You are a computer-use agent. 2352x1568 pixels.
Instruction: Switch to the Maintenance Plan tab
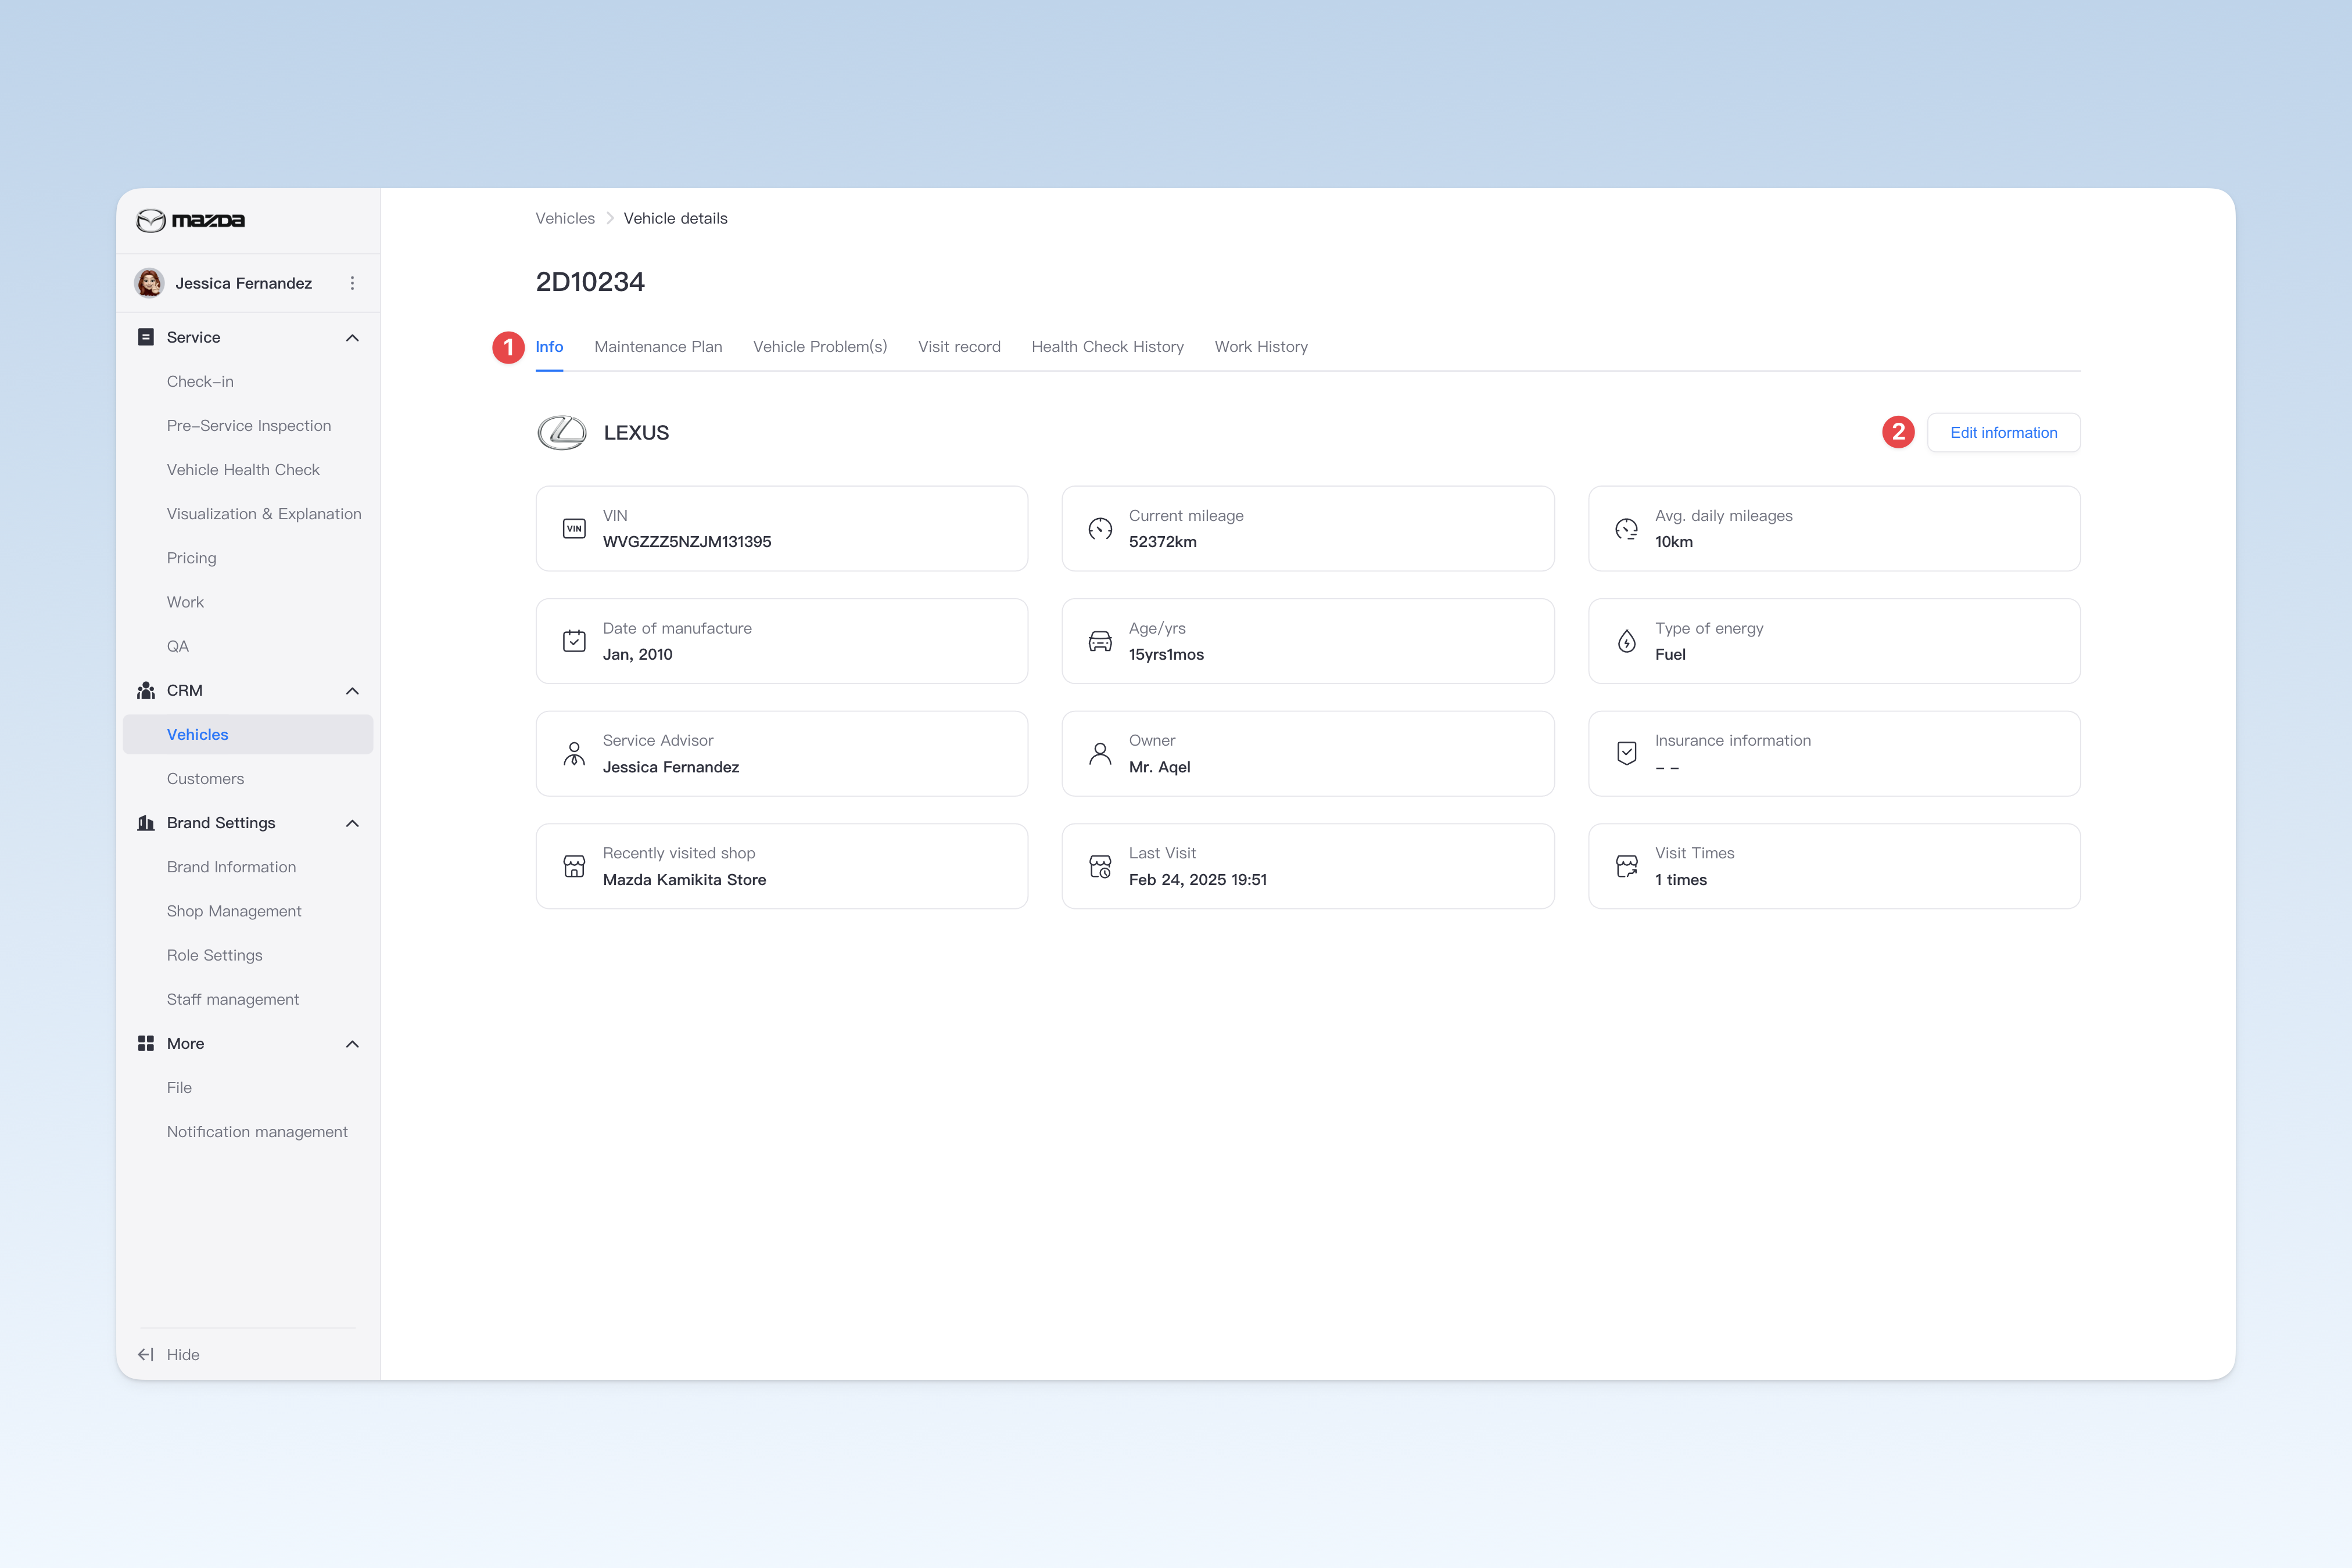click(x=658, y=347)
